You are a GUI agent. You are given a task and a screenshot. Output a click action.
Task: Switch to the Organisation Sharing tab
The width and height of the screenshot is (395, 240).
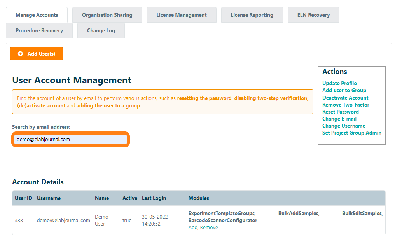pyautogui.click(x=107, y=15)
